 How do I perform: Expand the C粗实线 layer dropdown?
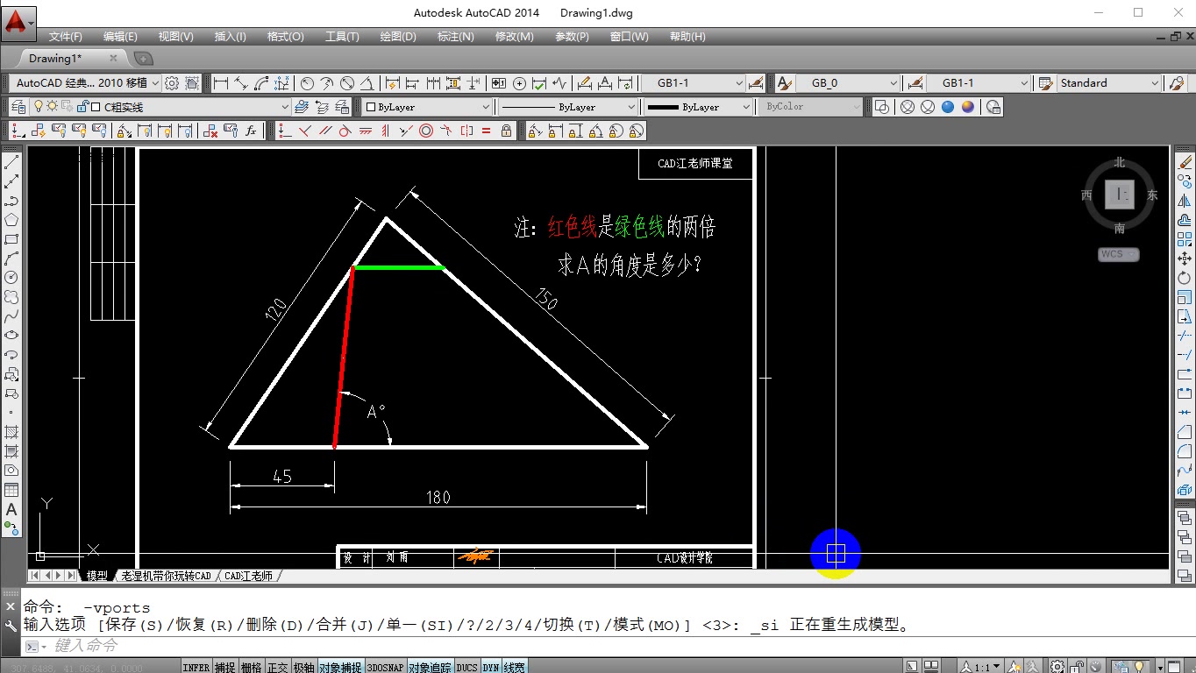pos(285,106)
